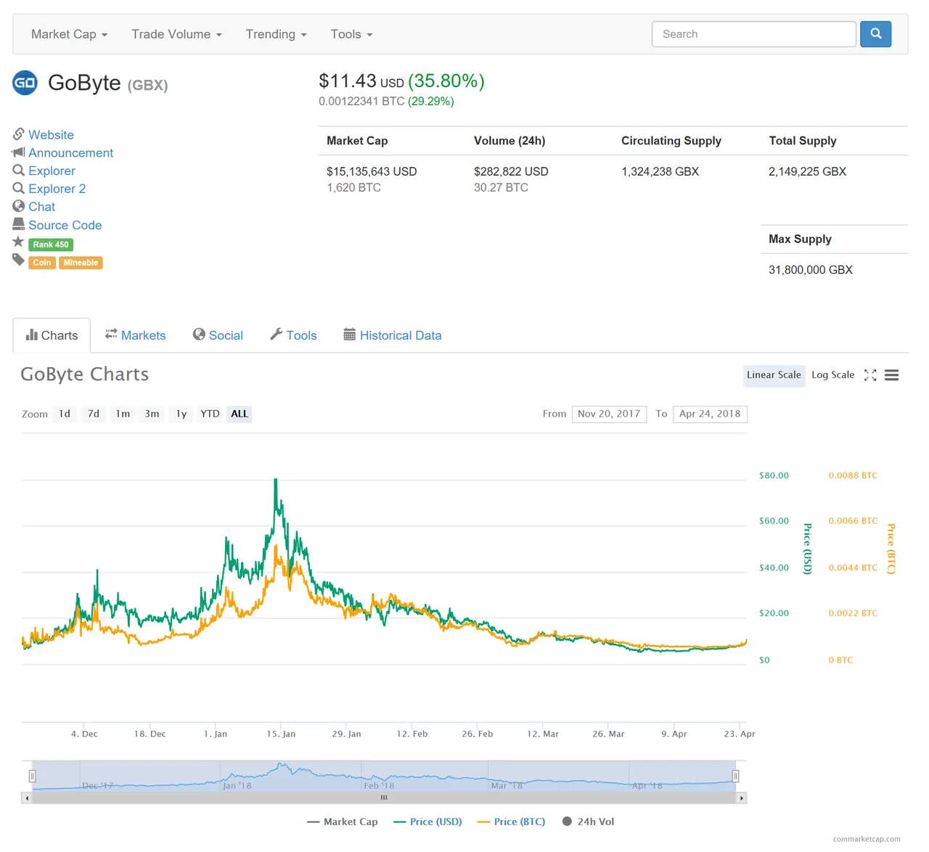Click the Rank 450 green badge
This screenshot has width=929, height=852.
(51, 245)
